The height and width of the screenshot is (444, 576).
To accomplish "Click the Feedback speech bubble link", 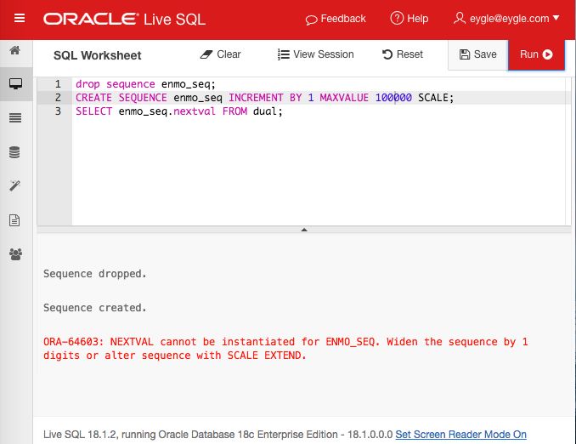I will pyautogui.click(x=336, y=18).
